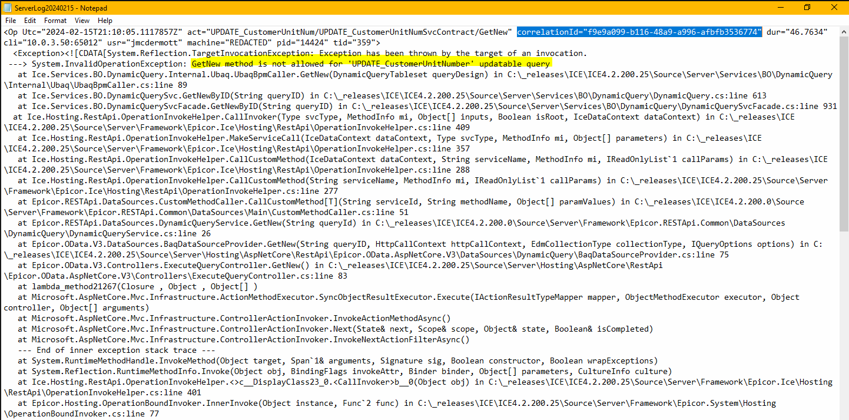The height and width of the screenshot is (420, 849).
Task: Maximize the Notepad window
Action: (807, 6)
